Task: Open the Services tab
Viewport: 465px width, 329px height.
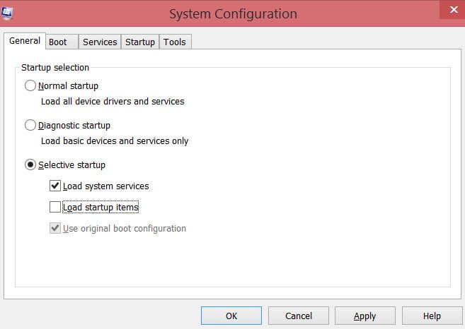Action: click(x=100, y=42)
